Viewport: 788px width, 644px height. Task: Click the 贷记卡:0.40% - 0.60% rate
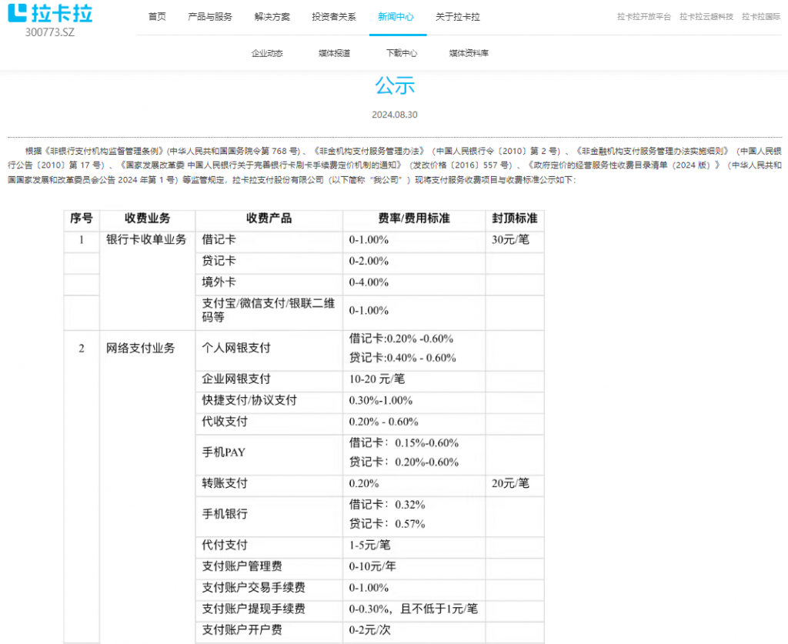tap(402, 358)
